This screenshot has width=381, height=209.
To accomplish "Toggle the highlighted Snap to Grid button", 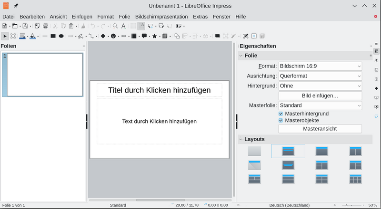I will pos(141,26).
